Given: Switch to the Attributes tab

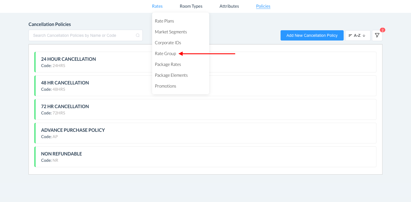Looking at the screenshot, I should [229, 6].
